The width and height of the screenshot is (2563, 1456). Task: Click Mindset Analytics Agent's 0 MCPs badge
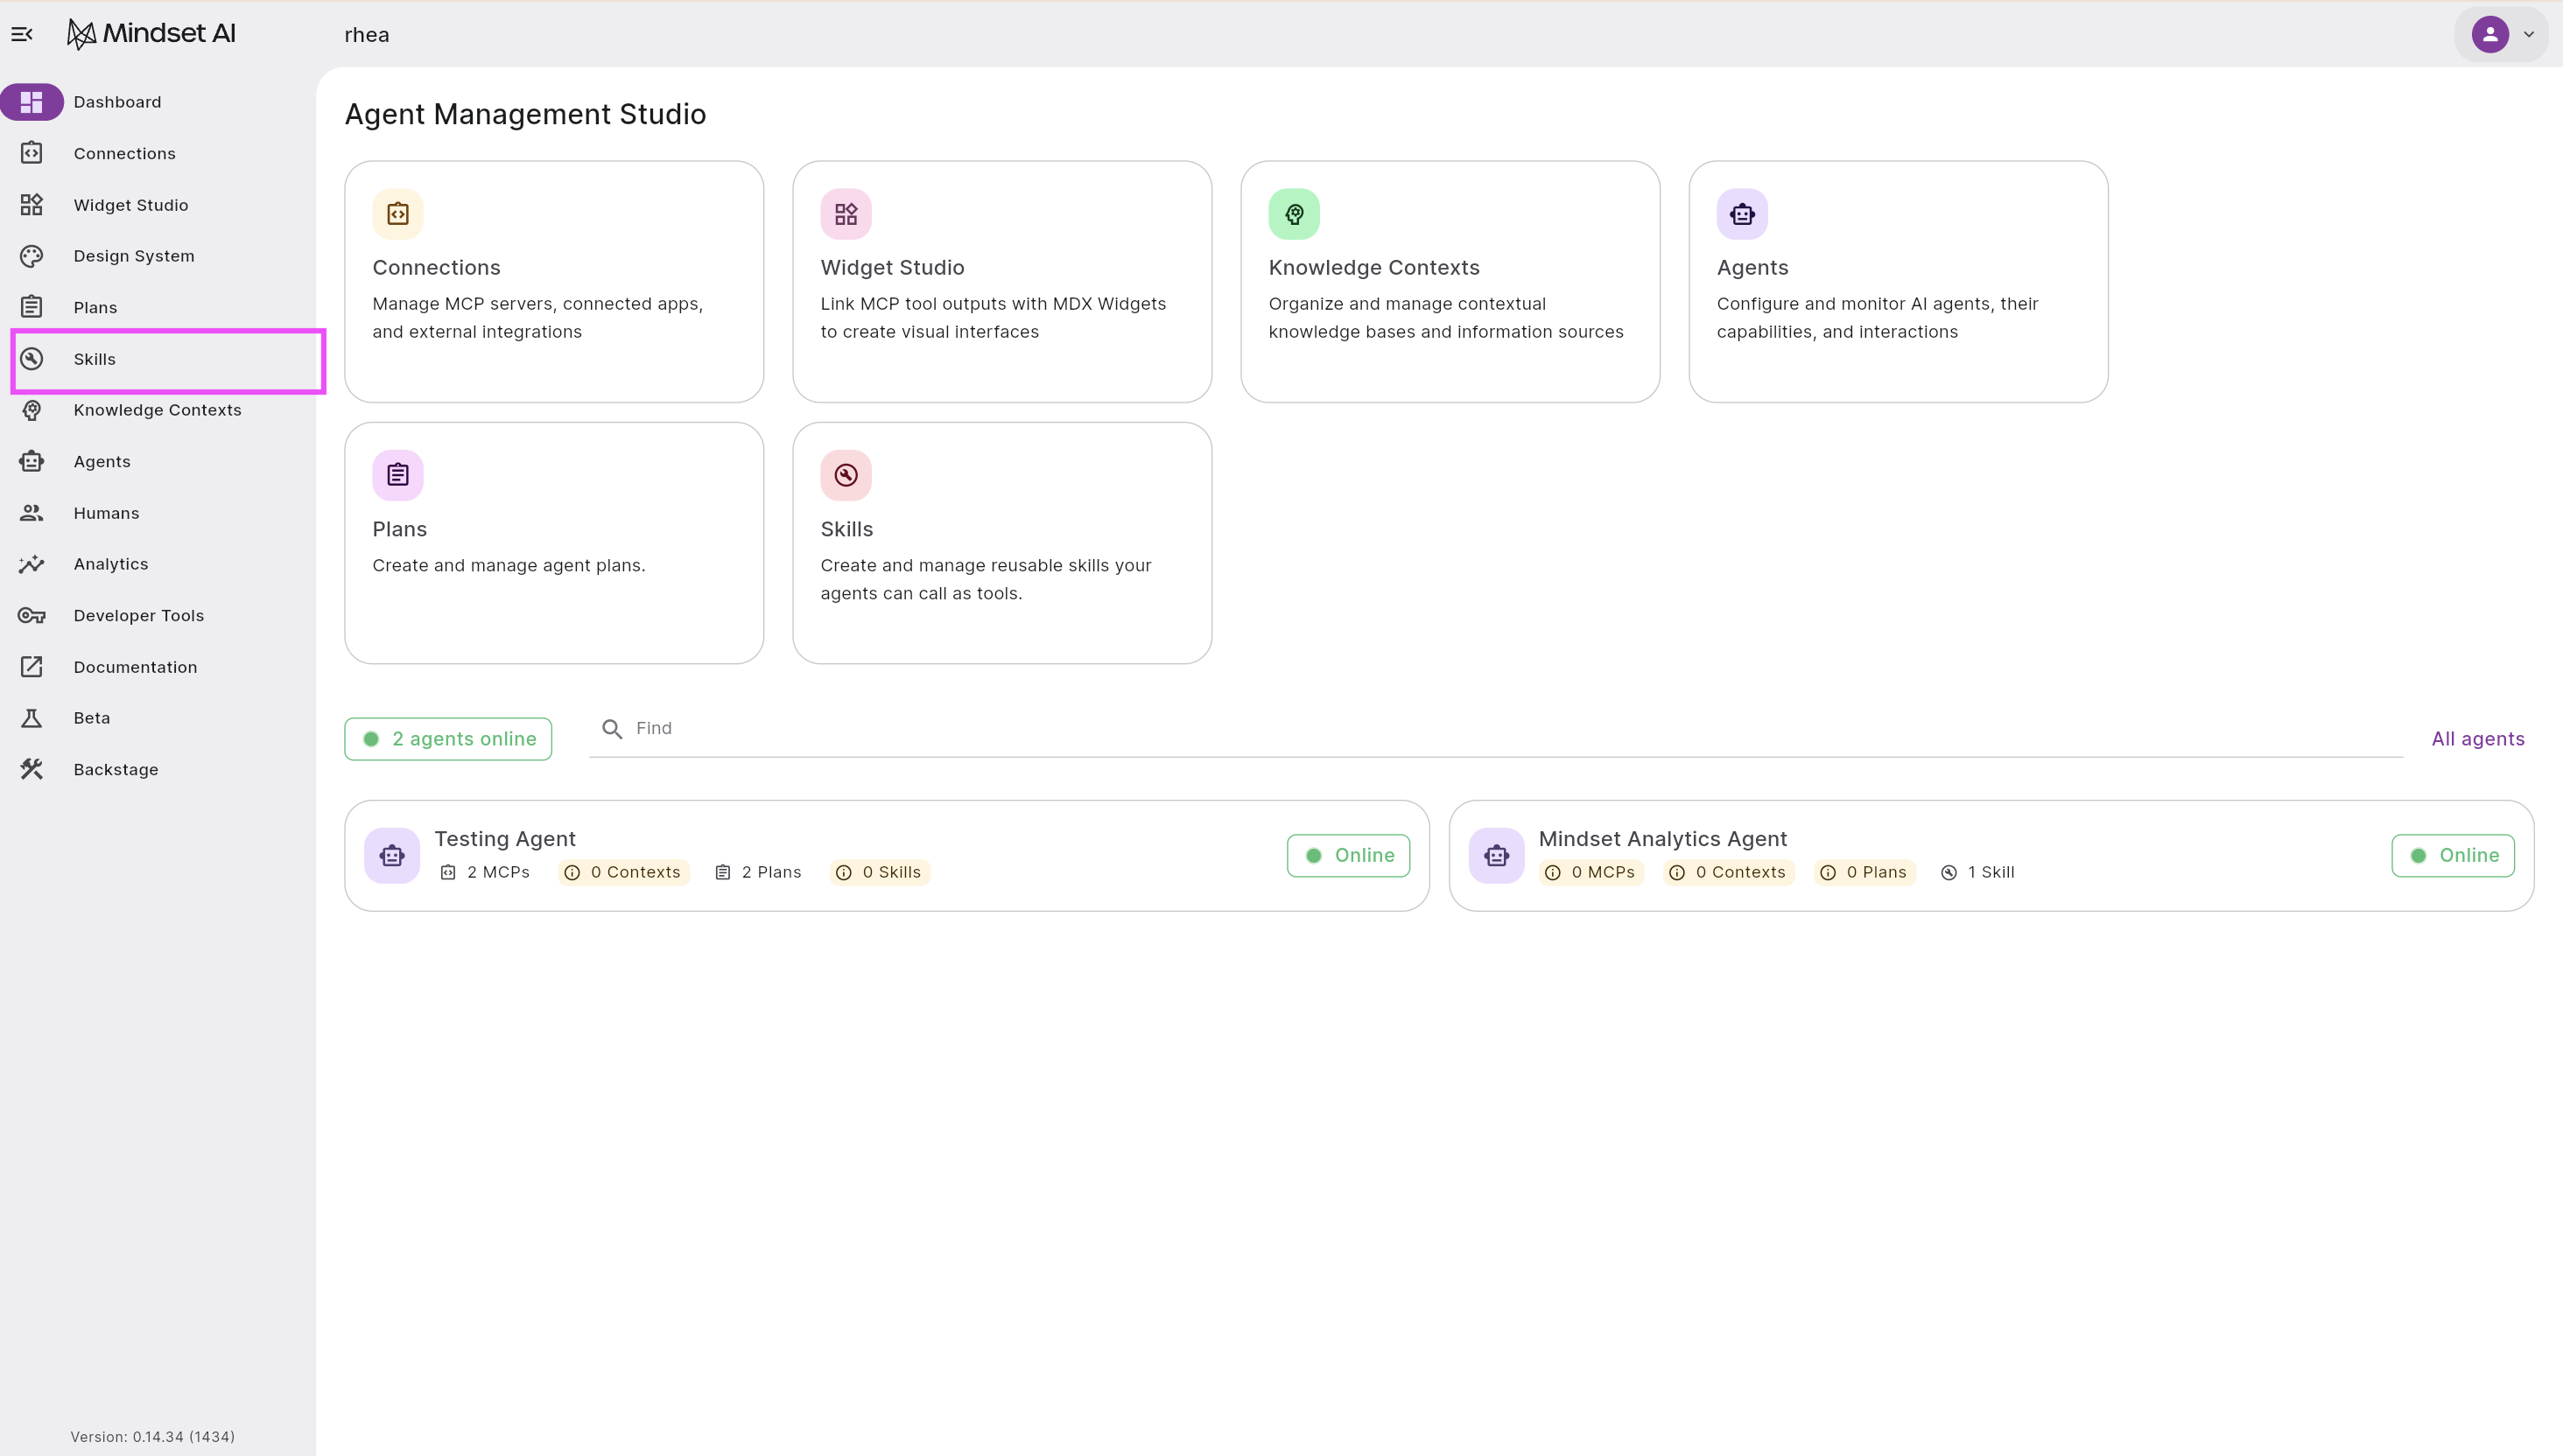point(1591,872)
